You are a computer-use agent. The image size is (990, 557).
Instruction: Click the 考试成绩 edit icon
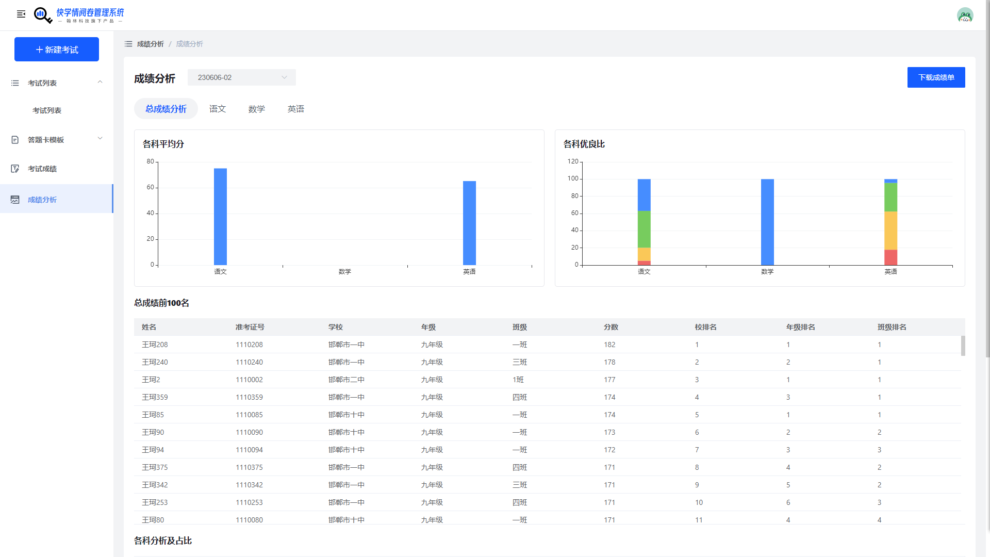click(15, 169)
